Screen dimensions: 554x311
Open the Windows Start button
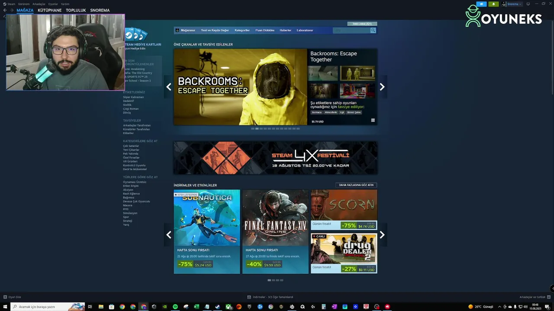(x=5, y=307)
